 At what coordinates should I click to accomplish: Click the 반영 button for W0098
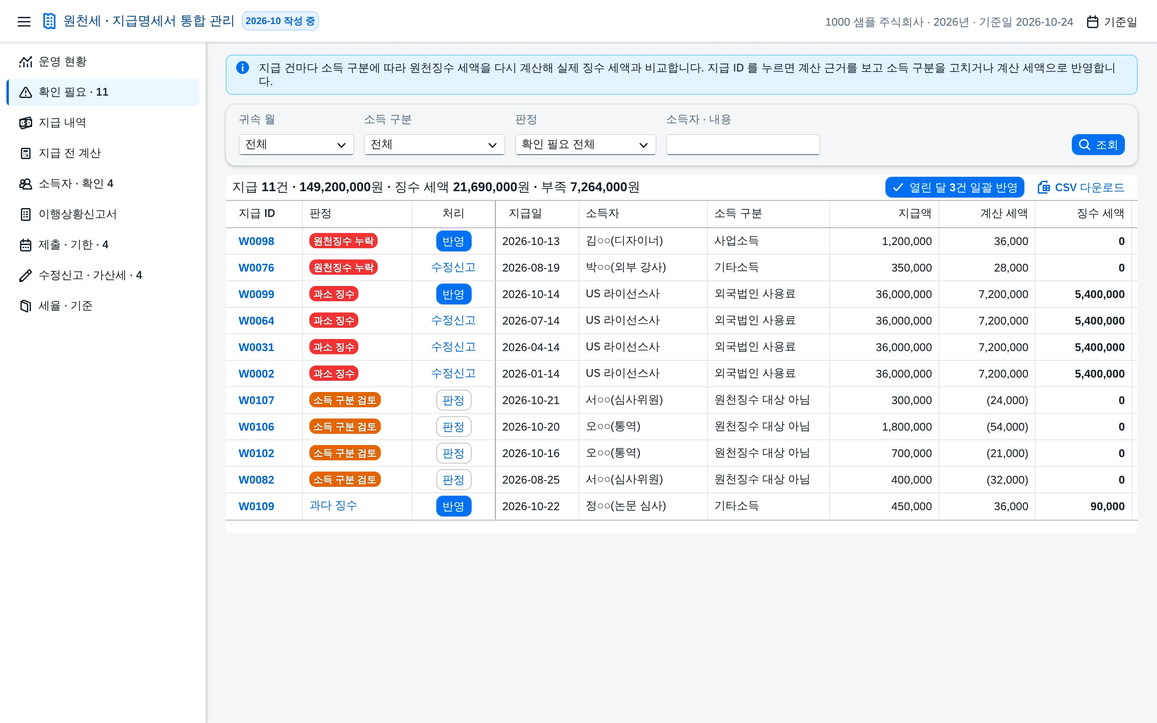pyautogui.click(x=453, y=241)
